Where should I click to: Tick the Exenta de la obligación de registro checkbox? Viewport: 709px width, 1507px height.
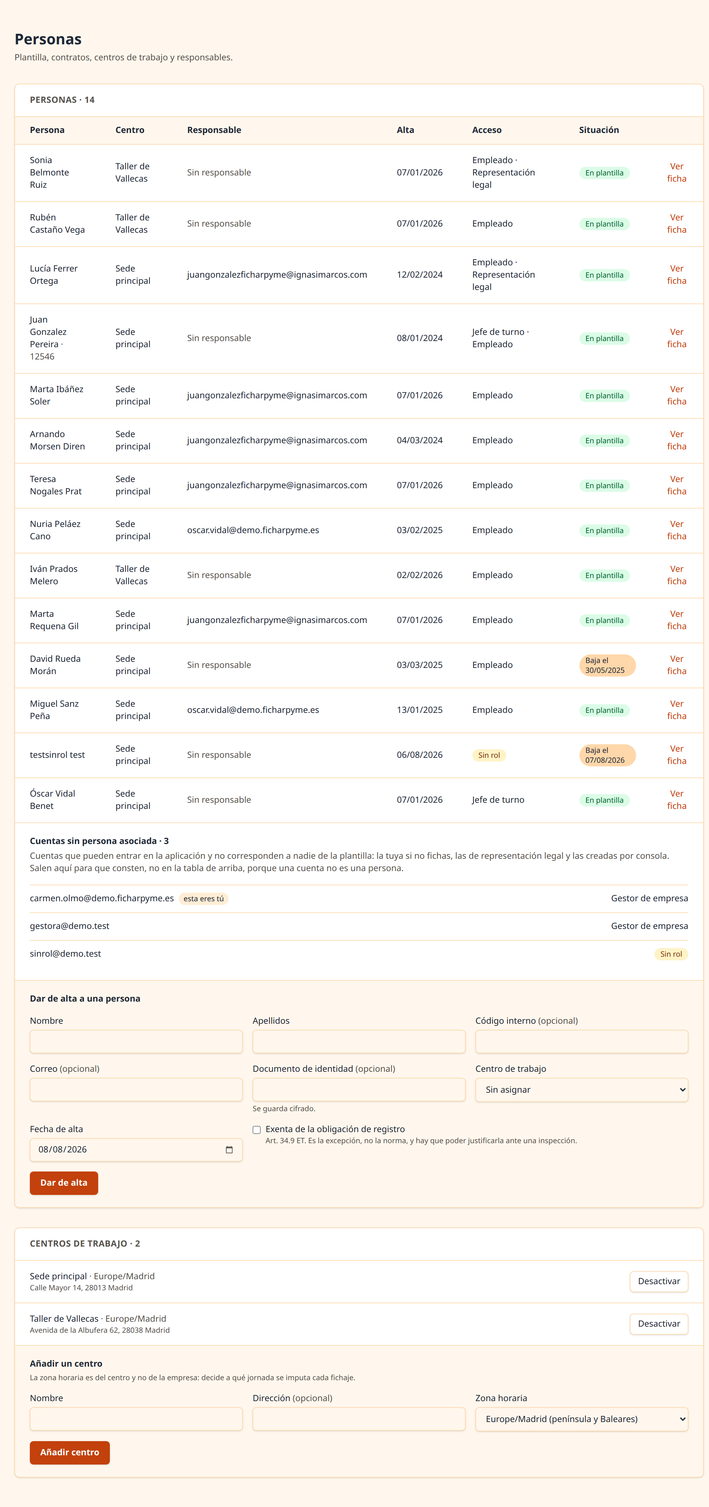(256, 1130)
